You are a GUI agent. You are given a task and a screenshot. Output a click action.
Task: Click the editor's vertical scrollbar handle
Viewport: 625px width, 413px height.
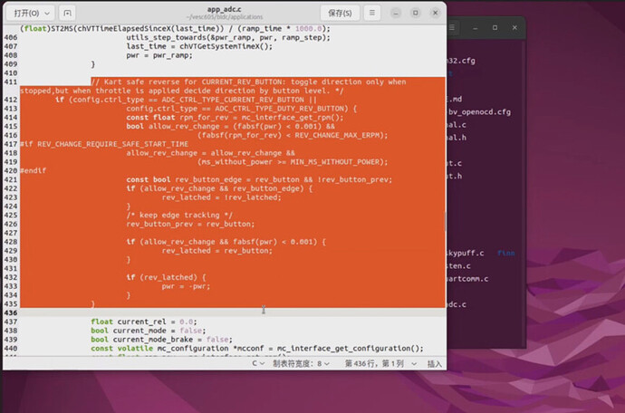point(446,221)
